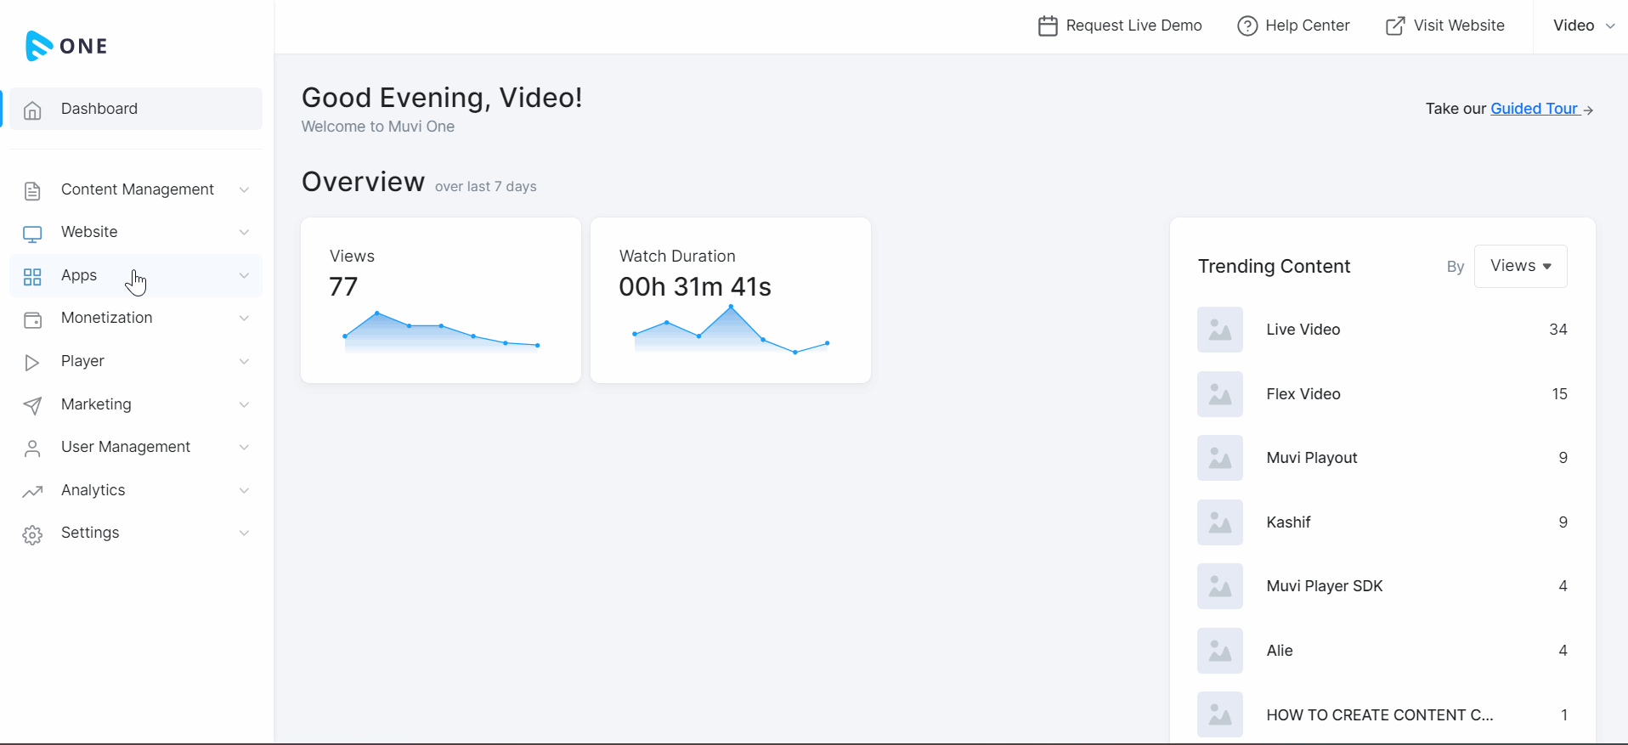This screenshot has height=745, width=1628.
Task: Expand the Apps menu chevron
Action: (x=244, y=275)
